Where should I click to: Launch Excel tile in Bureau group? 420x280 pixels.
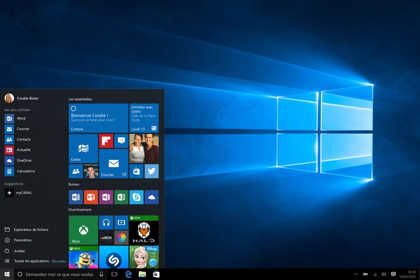[121, 197]
